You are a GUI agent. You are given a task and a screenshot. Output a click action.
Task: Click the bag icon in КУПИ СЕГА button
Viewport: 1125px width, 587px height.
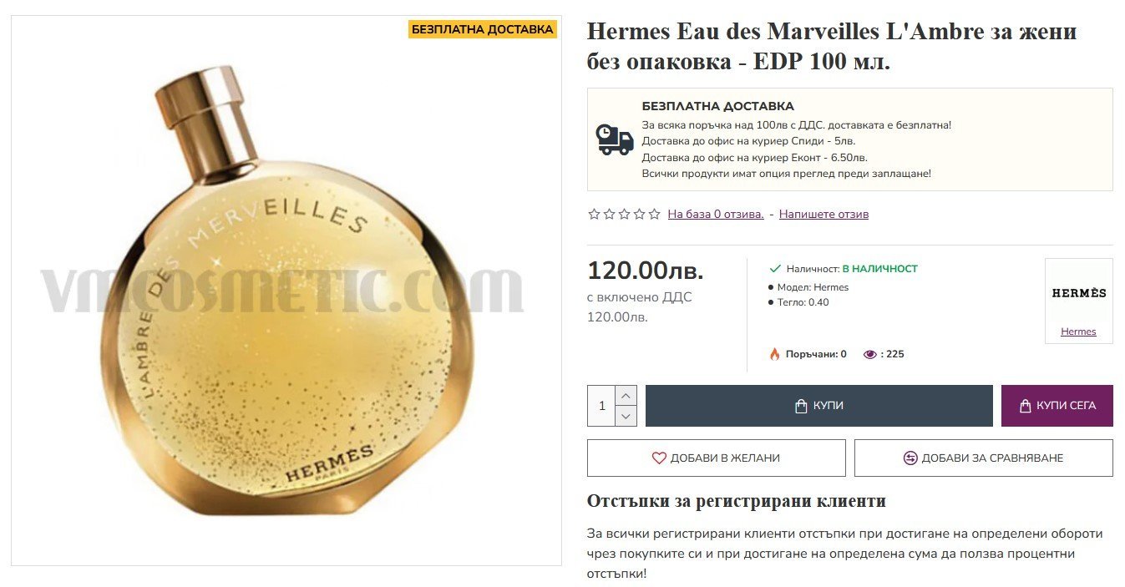coord(1026,406)
